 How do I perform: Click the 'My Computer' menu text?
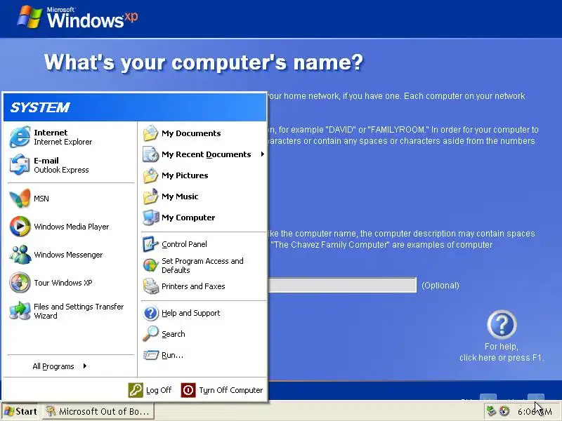pos(188,218)
